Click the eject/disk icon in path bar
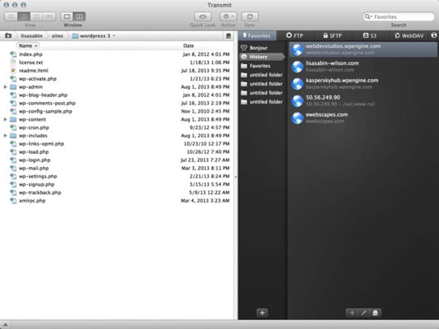 (229, 36)
